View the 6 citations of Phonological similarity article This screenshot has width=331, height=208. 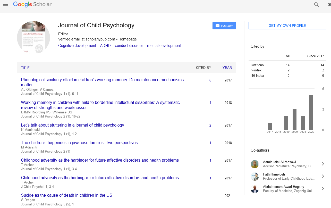coord(210,80)
